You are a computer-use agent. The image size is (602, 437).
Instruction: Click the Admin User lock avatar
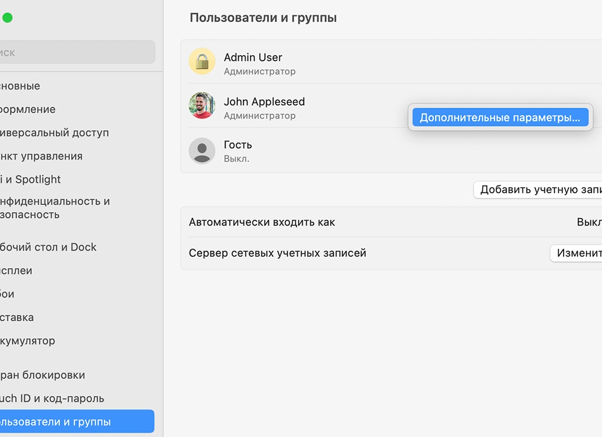pos(202,61)
